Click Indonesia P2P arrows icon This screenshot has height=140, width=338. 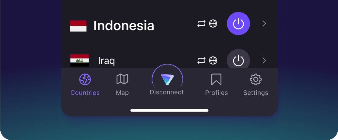(x=202, y=24)
